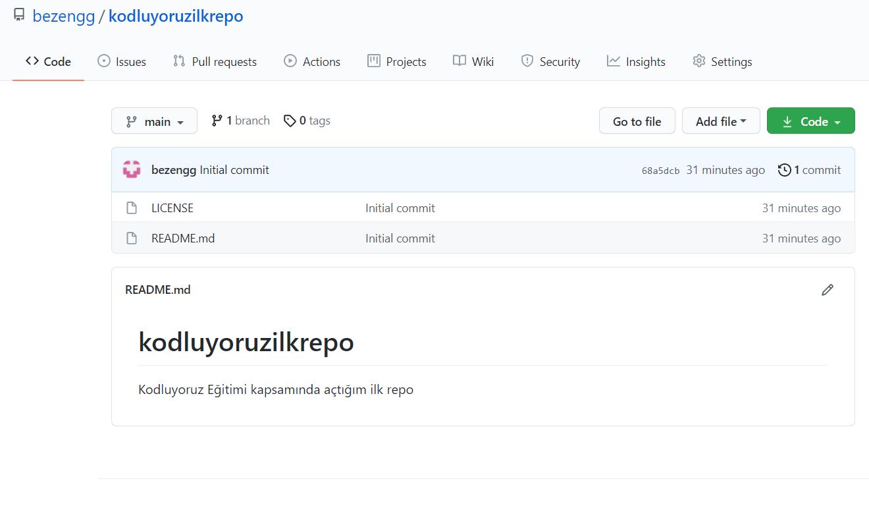The image size is (869, 506).
Task: Click the README.md heading above the preview
Action: tap(158, 290)
